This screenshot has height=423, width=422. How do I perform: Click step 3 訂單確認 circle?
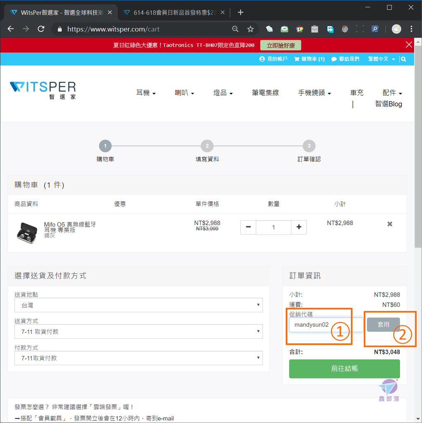pos(309,146)
